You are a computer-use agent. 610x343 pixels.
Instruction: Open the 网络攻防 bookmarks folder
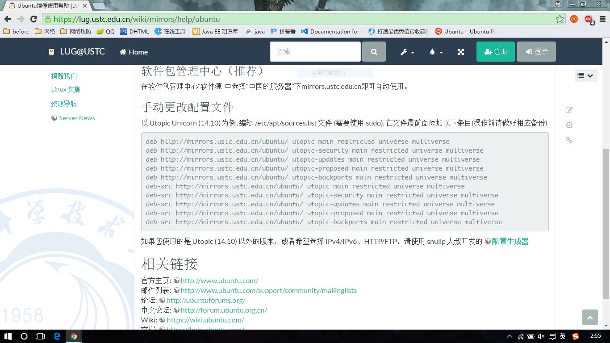75,31
